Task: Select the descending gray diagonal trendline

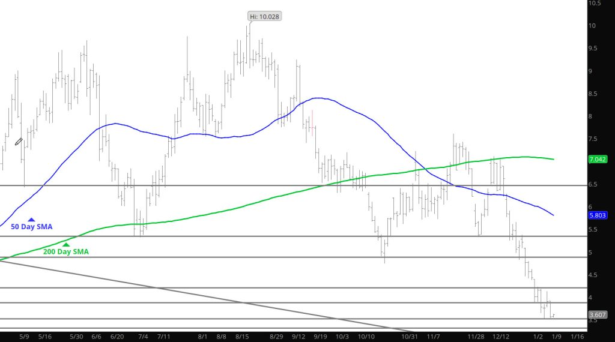Action: pyautogui.click(x=180, y=293)
